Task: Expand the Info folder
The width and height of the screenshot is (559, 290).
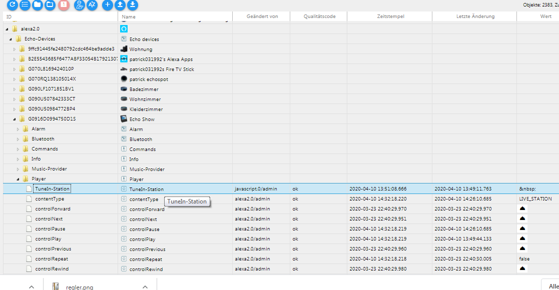Action: tap(18, 159)
